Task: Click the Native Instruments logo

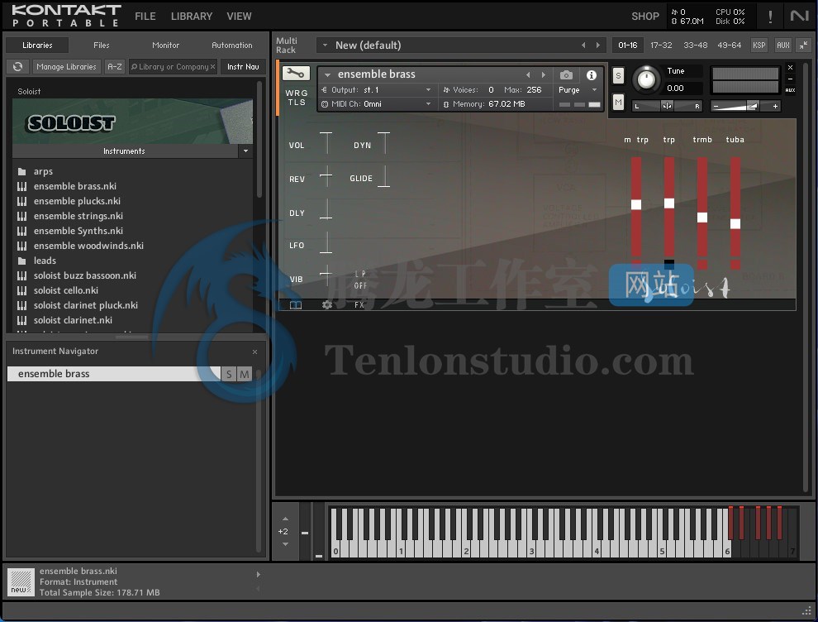Action: coord(799,17)
